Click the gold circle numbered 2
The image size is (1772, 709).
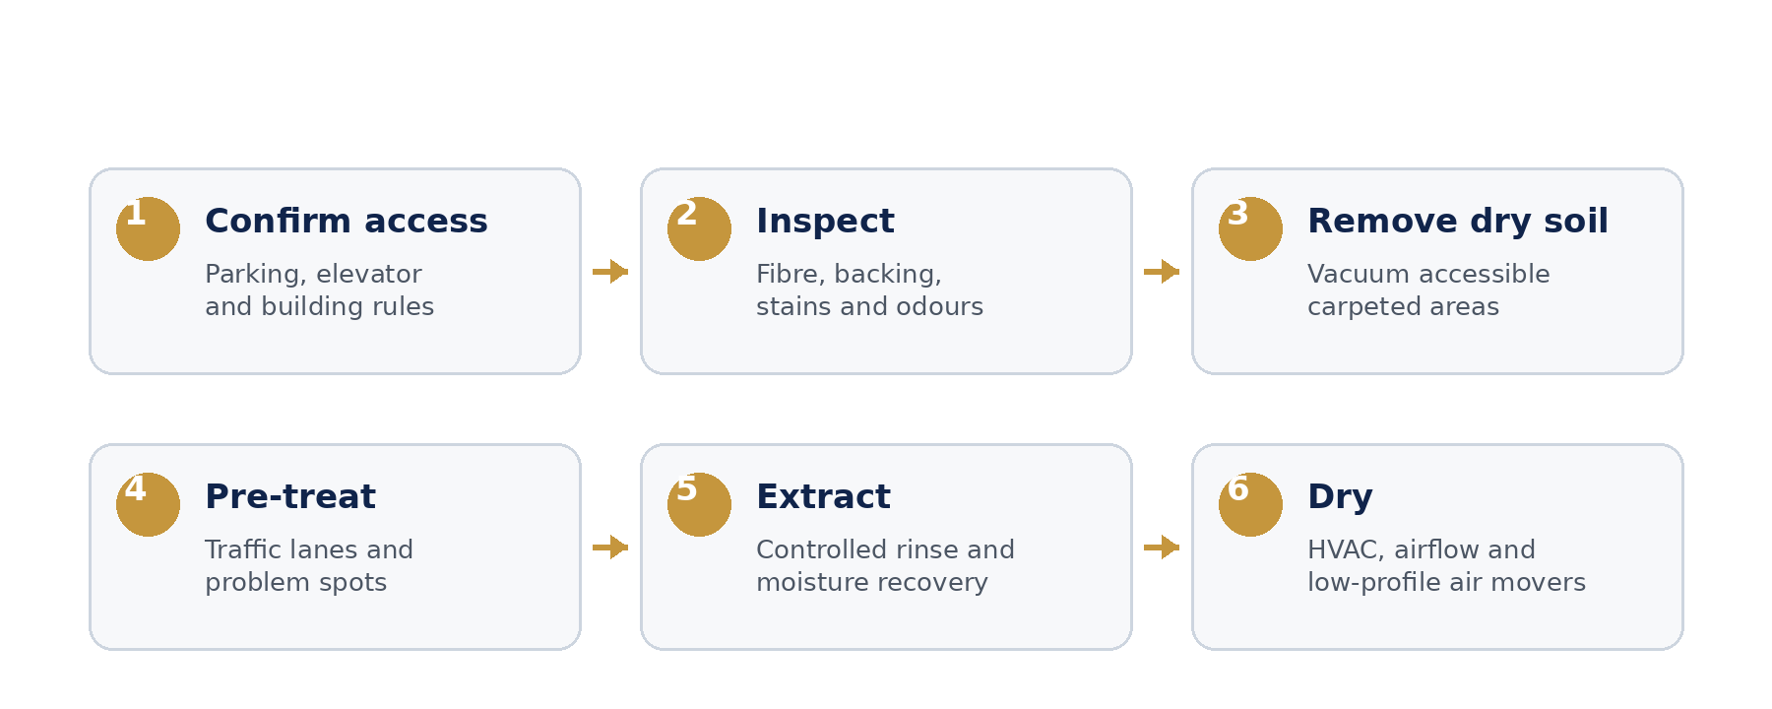(x=699, y=228)
